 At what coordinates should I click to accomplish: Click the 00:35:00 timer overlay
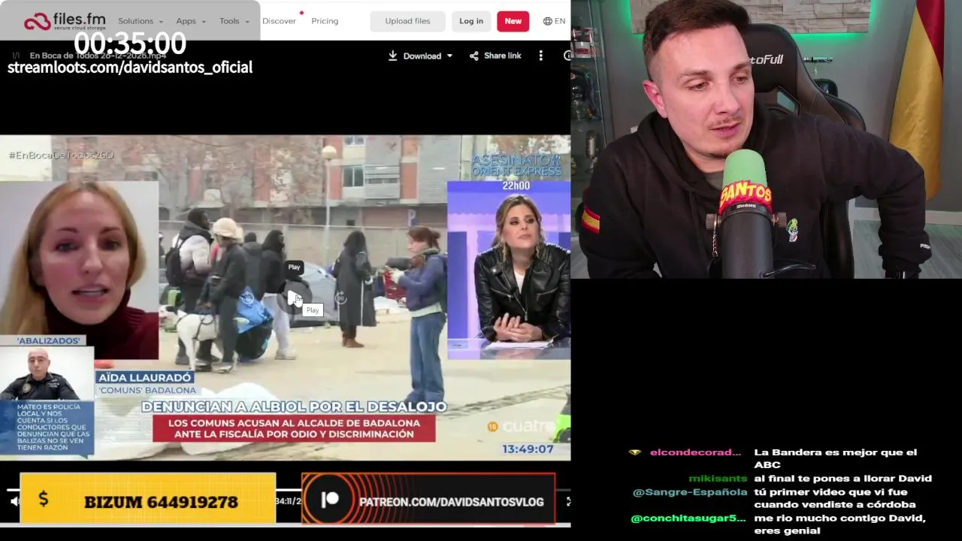coord(130,44)
